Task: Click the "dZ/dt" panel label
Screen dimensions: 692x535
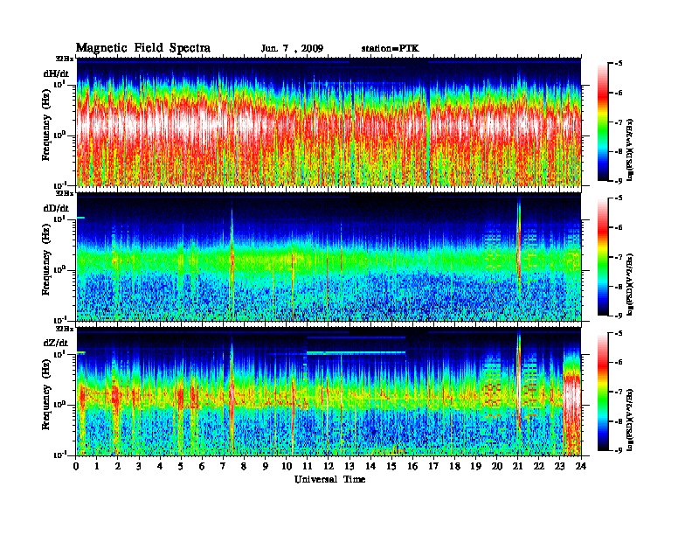Action: pyautogui.click(x=56, y=343)
